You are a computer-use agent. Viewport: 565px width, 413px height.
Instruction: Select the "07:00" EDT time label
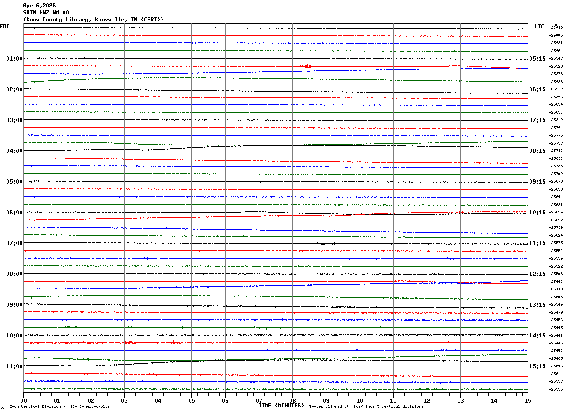point(14,243)
